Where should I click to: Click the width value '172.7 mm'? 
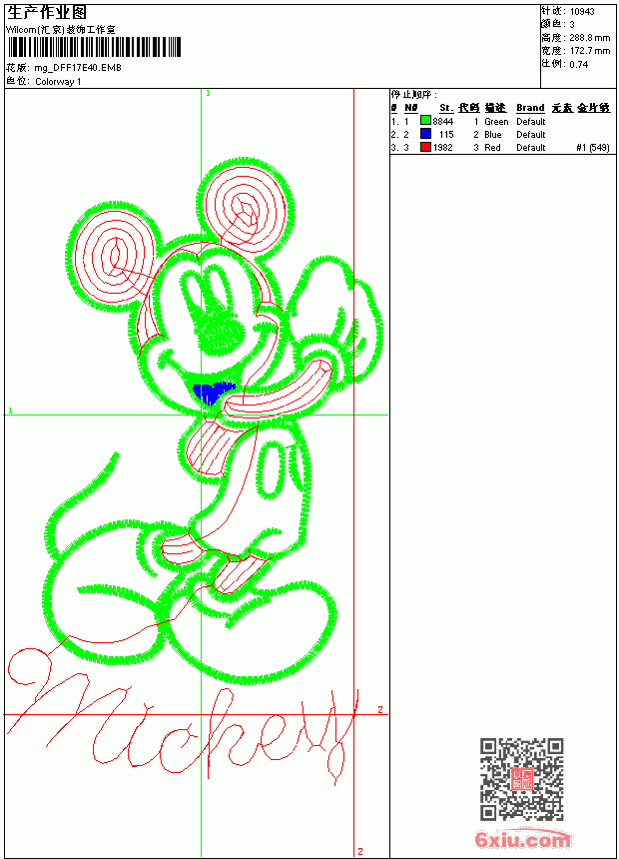click(589, 51)
